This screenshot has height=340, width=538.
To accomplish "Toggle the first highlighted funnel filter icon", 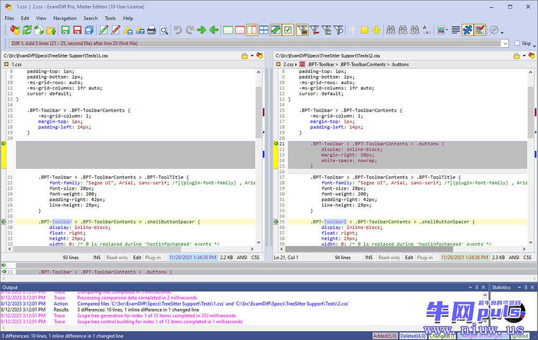I will [x=302, y=30].
